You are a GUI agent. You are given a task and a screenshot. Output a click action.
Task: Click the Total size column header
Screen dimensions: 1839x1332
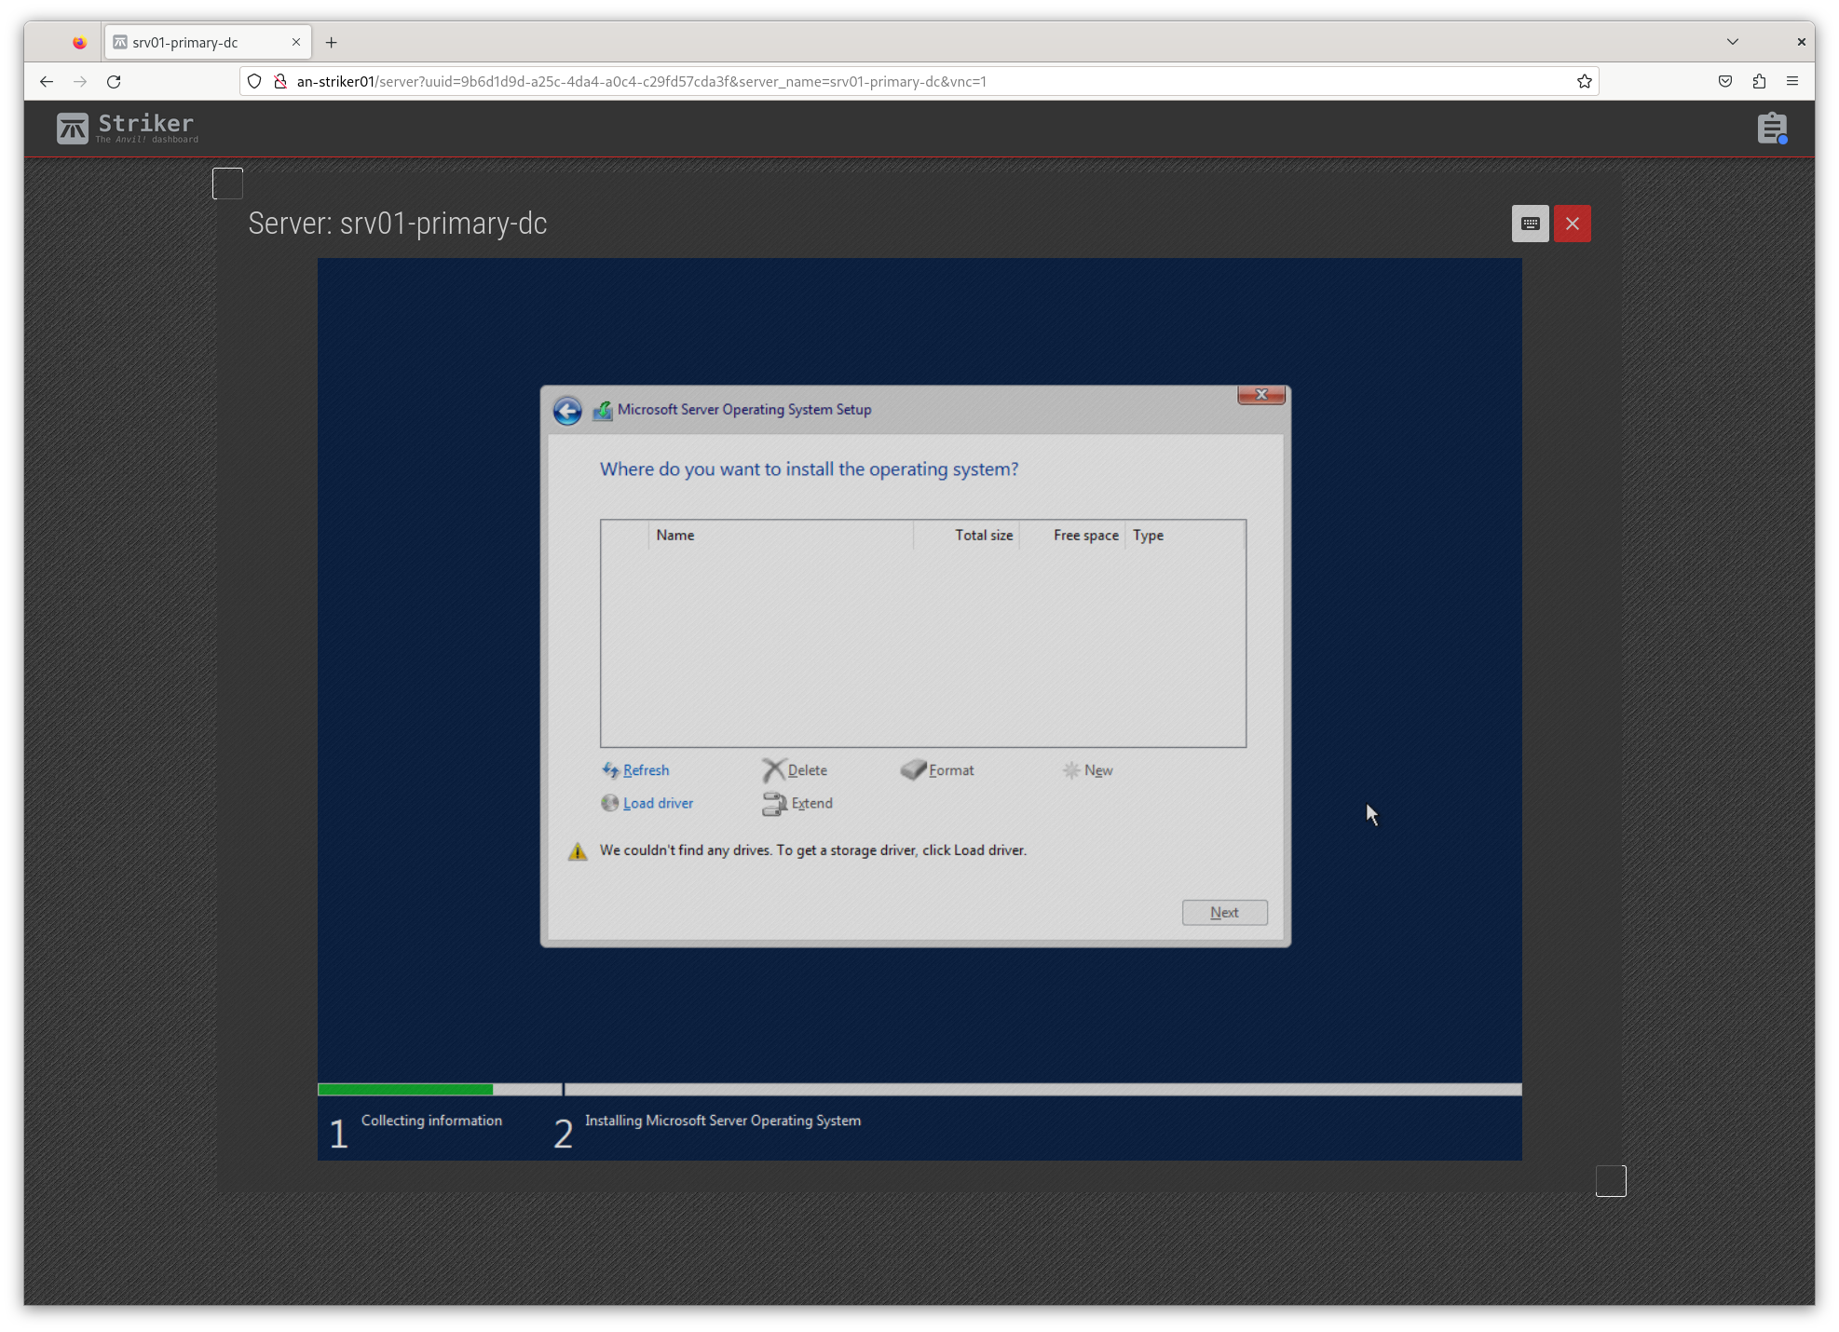pos(966,535)
